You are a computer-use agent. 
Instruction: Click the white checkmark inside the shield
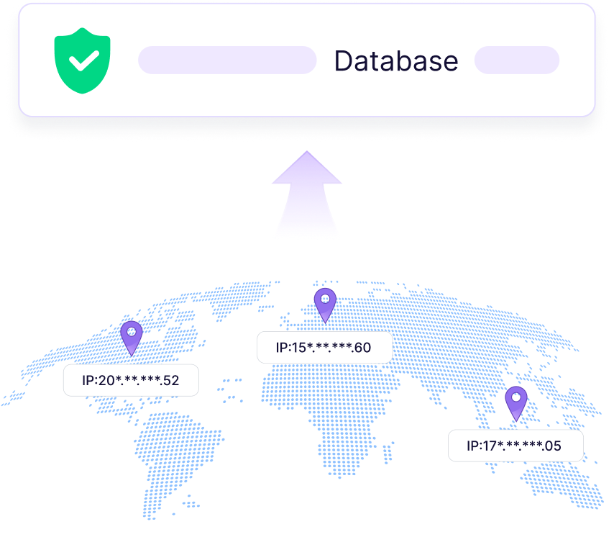click(84, 60)
